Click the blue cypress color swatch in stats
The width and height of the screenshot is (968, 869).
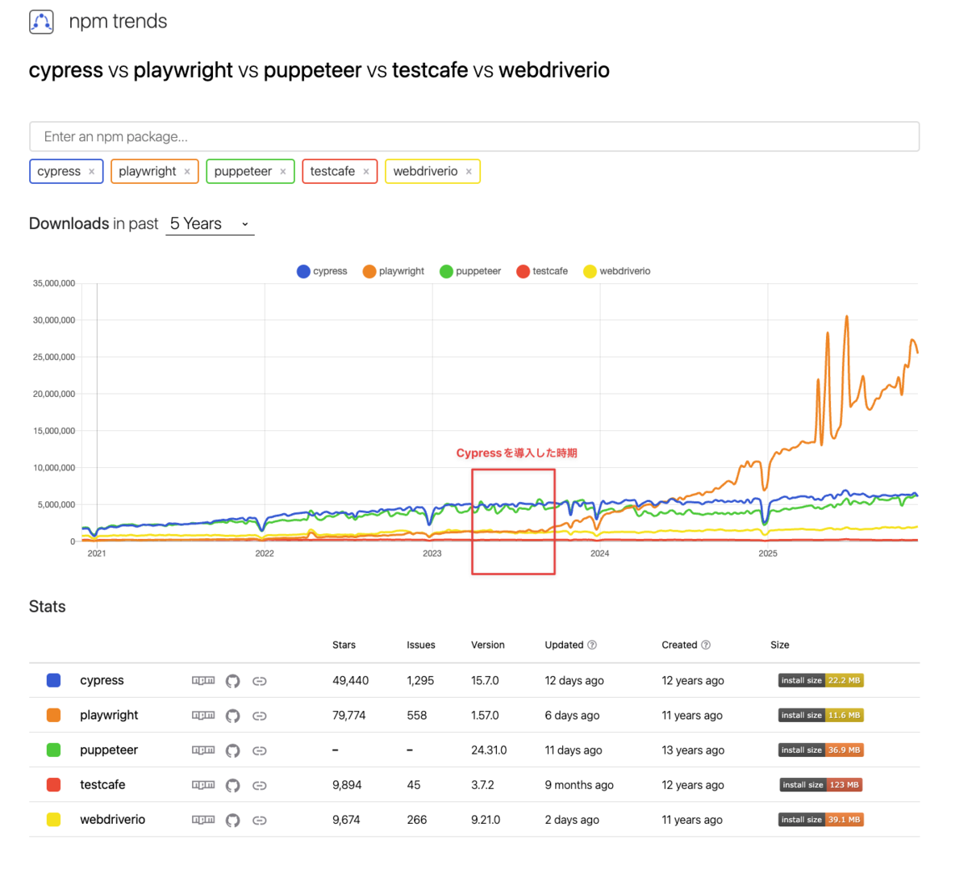pos(54,680)
